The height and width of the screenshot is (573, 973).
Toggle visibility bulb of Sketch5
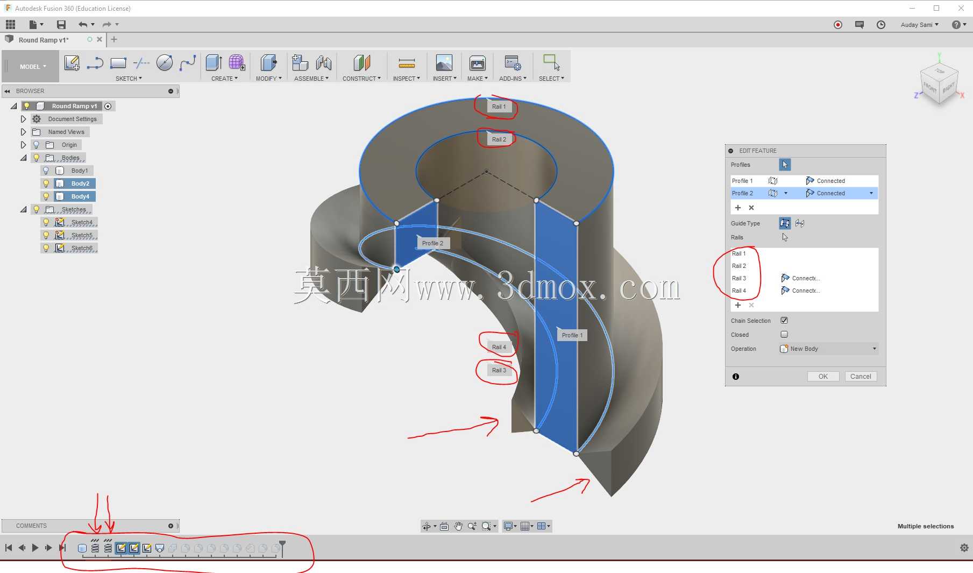(46, 235)
